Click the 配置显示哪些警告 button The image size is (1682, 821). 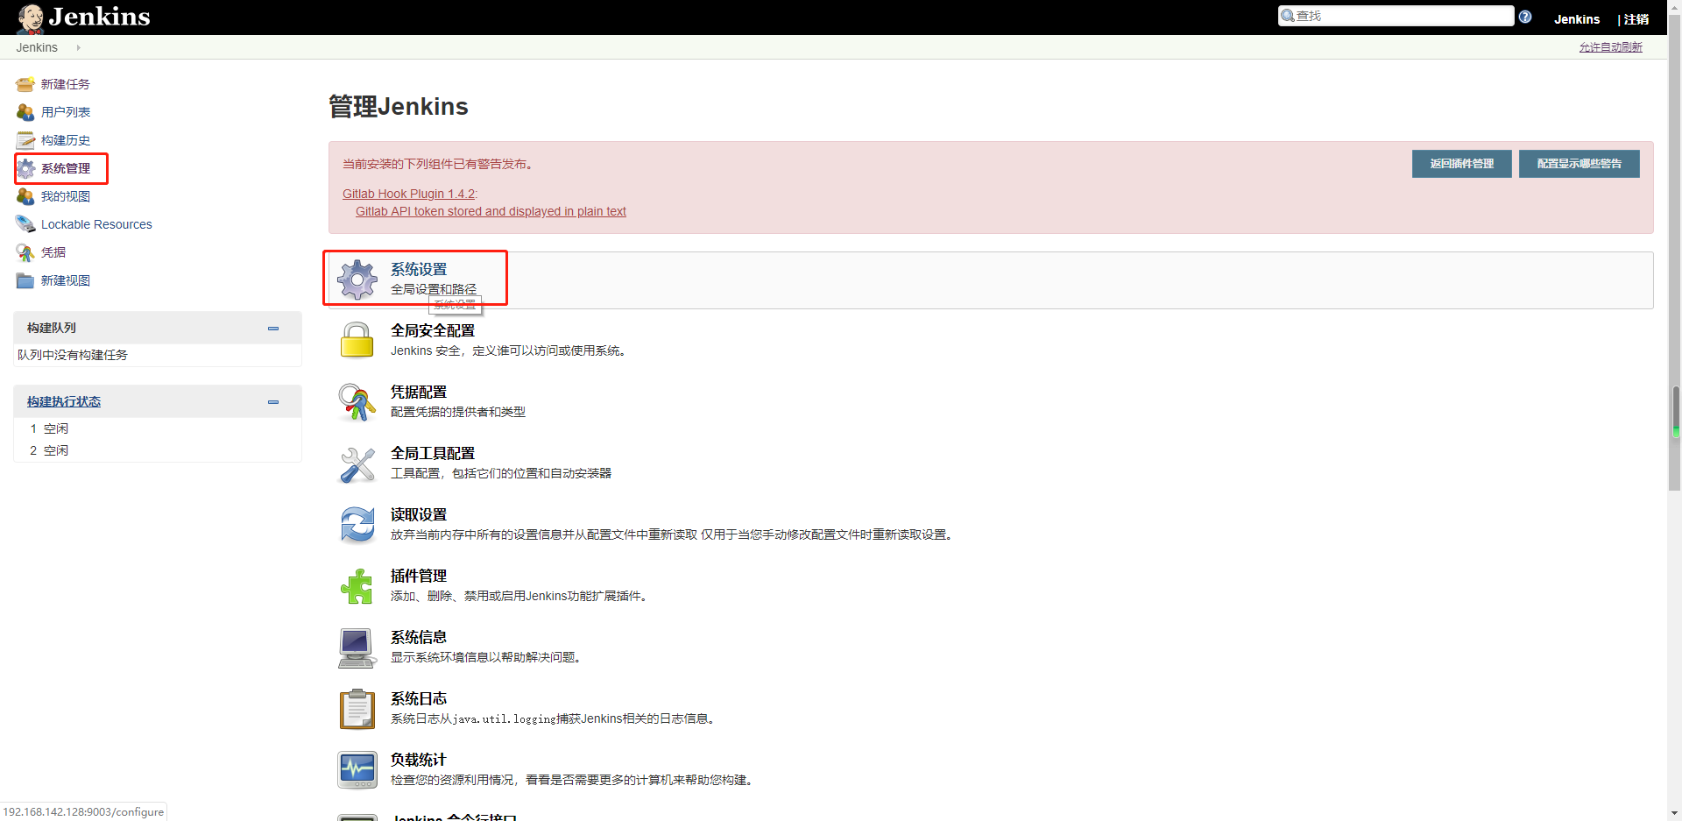[1579, 164]
